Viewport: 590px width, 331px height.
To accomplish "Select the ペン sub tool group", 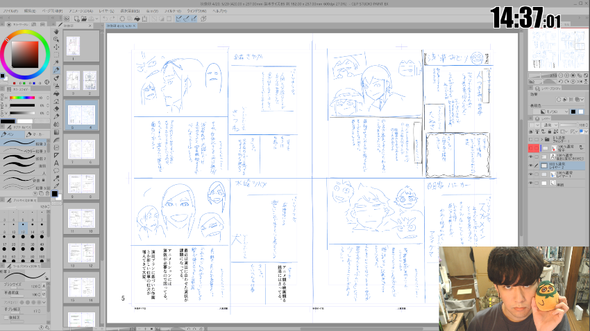I will [x=12, y=134].
